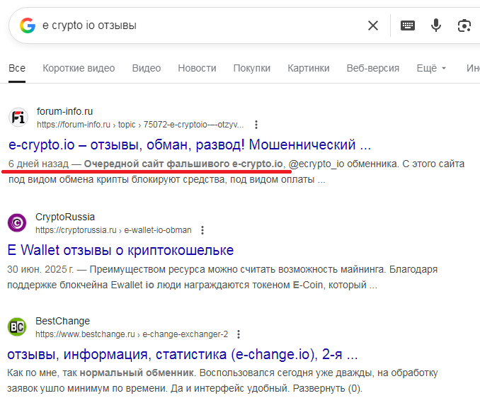Click the CryptoRussia site favicon
This screenshot has width=480, height=403.
[18, 223]
